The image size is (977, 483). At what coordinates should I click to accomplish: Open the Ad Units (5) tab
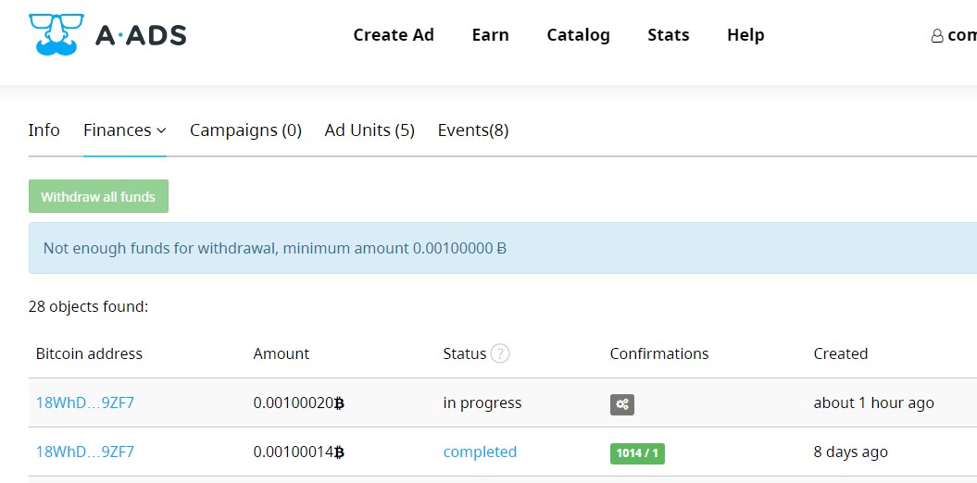370,130
